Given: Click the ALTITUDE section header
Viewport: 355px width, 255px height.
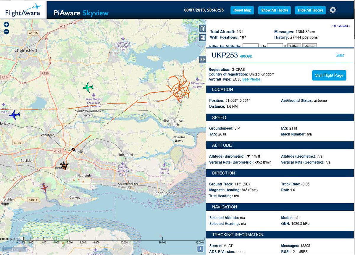Looking at the screenshot, I should [x=280, y=145].
